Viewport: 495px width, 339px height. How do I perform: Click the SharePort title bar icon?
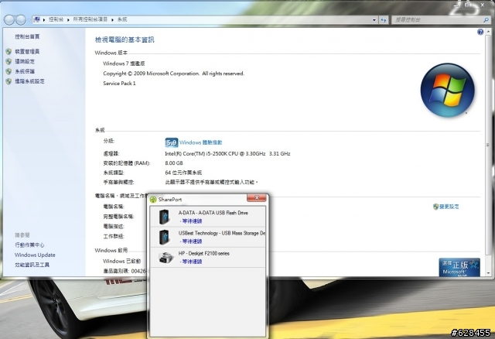tap(153, 200)
